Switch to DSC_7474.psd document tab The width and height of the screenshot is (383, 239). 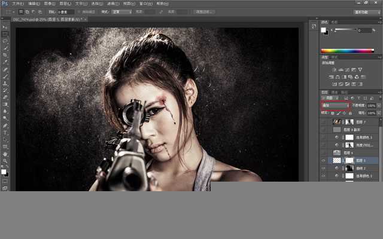pyautogui.click(x=45, y=19)
